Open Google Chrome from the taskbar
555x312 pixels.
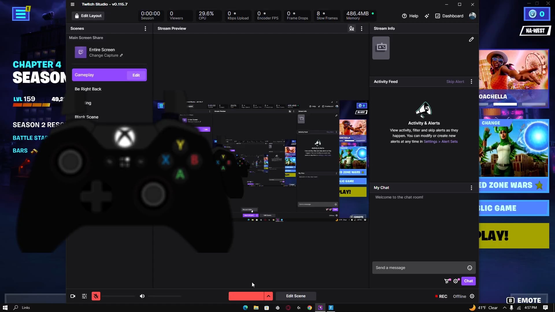click(x=310, y=308)
